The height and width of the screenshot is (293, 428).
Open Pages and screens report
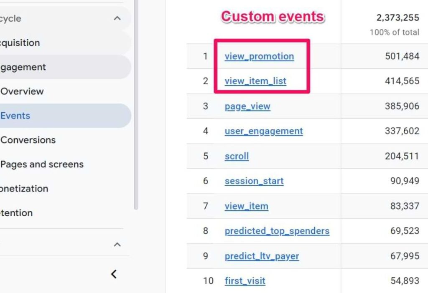point(42,164)
